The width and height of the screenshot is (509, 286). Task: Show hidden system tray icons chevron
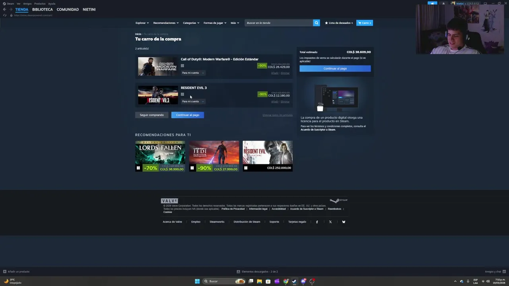[x=455, y=281]
